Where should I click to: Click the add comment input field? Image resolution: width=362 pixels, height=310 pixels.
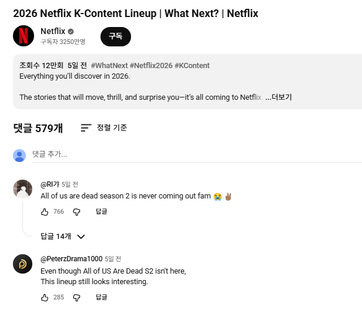coord(176,154)
